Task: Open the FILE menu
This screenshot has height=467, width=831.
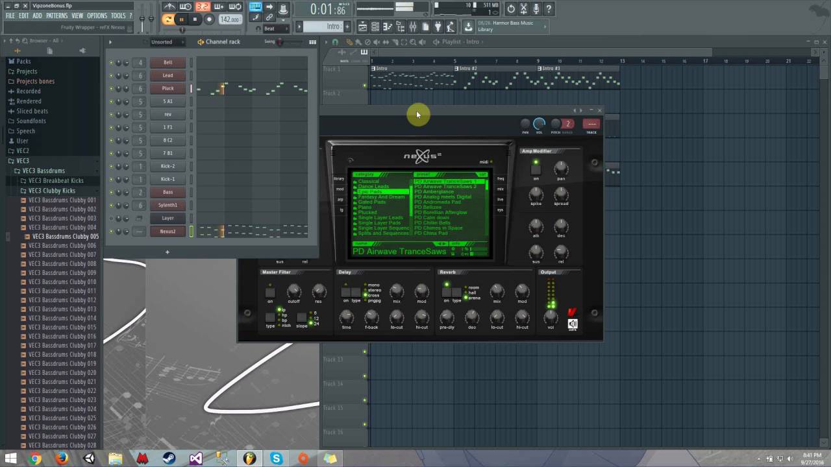Action: coord(10,16)
